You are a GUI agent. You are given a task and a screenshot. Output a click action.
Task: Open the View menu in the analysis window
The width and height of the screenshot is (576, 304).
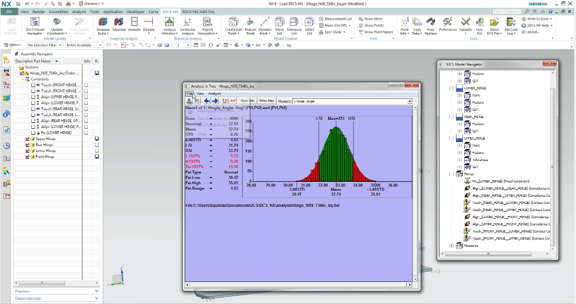click(200, 94)
